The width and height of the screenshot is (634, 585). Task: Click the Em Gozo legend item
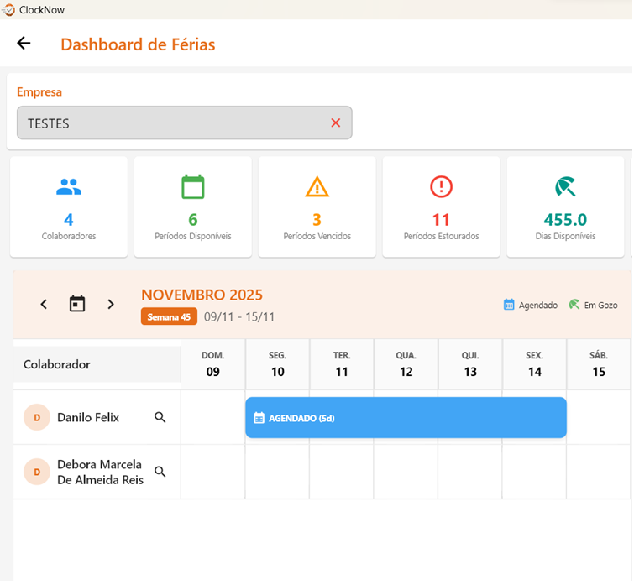[x=593, y=305]
